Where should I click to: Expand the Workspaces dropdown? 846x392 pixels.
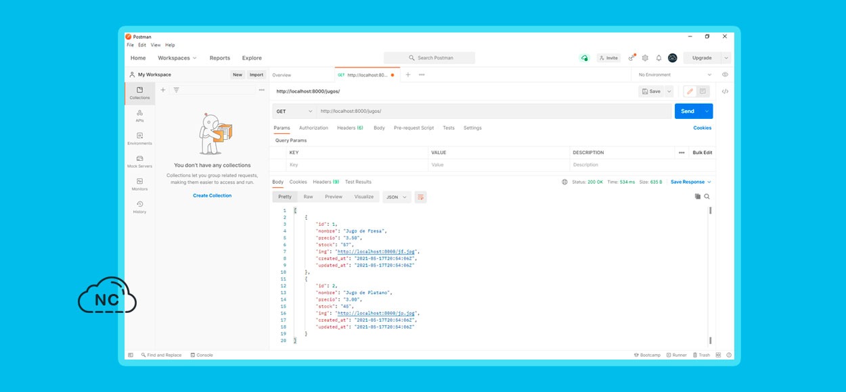pos(177,58)
